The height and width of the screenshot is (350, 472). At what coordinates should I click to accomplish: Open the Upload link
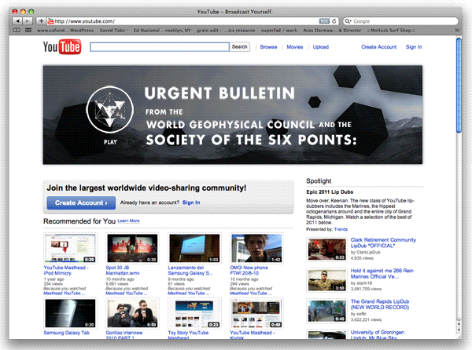pyautogui.click(x=321, y=47)
